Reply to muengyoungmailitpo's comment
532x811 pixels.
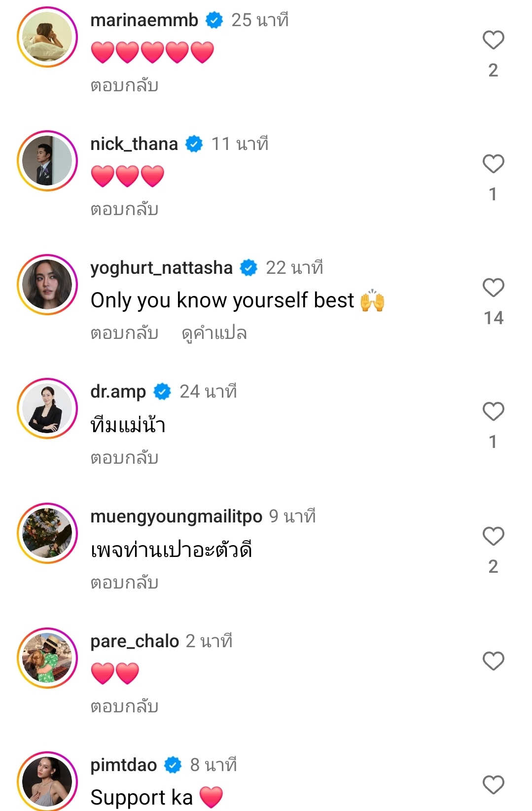pos(124,583)
